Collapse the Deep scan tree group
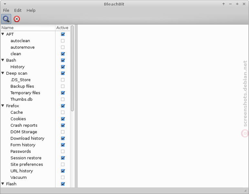The image size is (249, 194). pos(3,73)
